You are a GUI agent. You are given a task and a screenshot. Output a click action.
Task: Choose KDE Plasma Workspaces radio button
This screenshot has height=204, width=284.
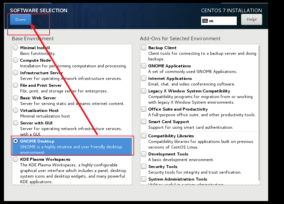pos(16,159)
